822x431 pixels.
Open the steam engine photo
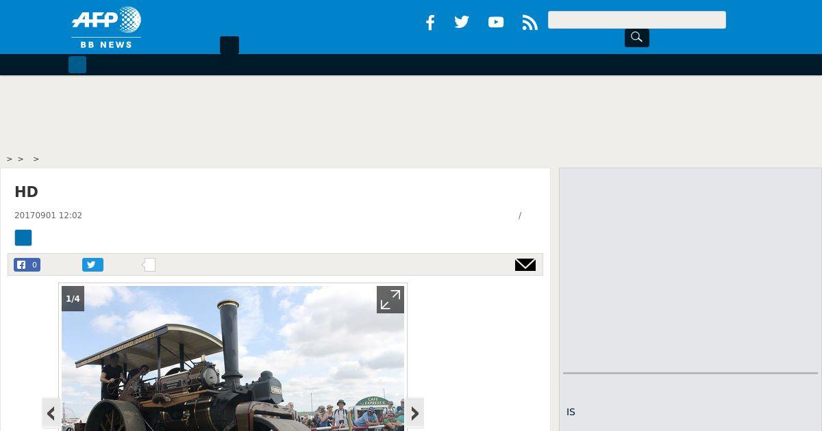pos(233,358)
